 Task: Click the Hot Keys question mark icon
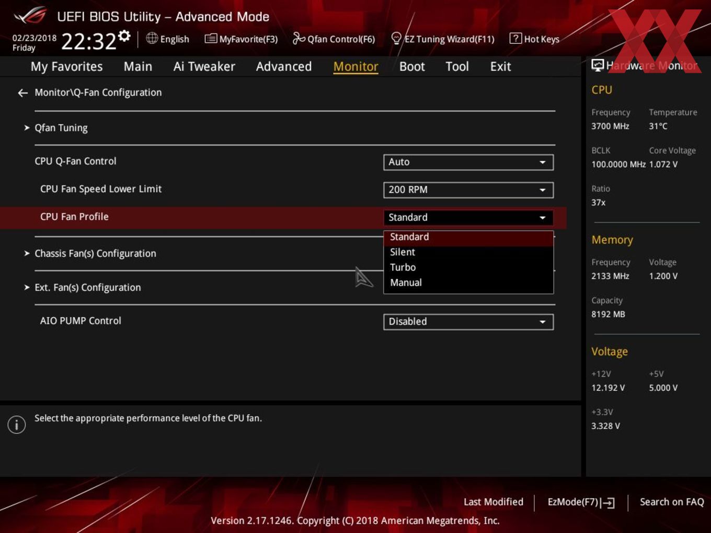click(x=515, y=38)
